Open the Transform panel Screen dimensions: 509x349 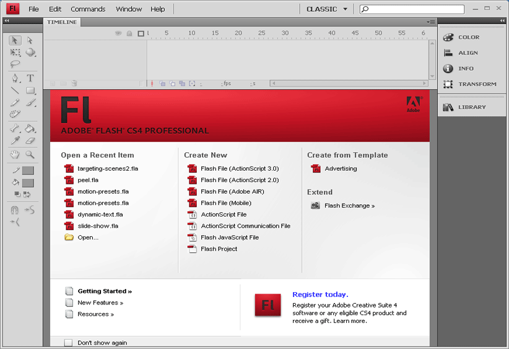tap(470, 84)
